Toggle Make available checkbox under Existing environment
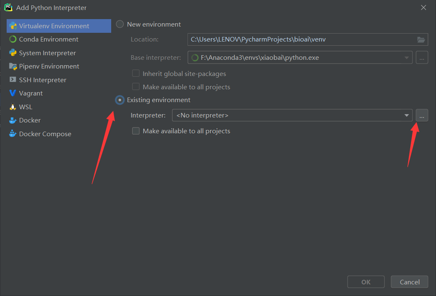This screenshot has height=296, width=436. pyautogui.click(x=136, y=131)
